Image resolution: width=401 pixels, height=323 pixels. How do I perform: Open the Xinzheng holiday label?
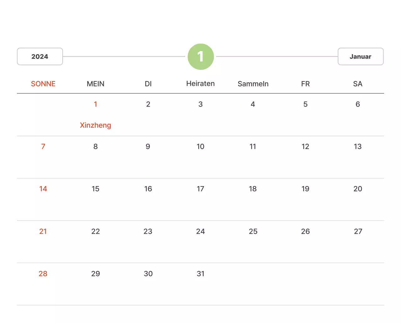click(96, 125)
